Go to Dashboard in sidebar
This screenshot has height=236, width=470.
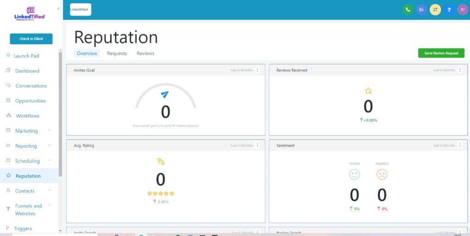27,71
